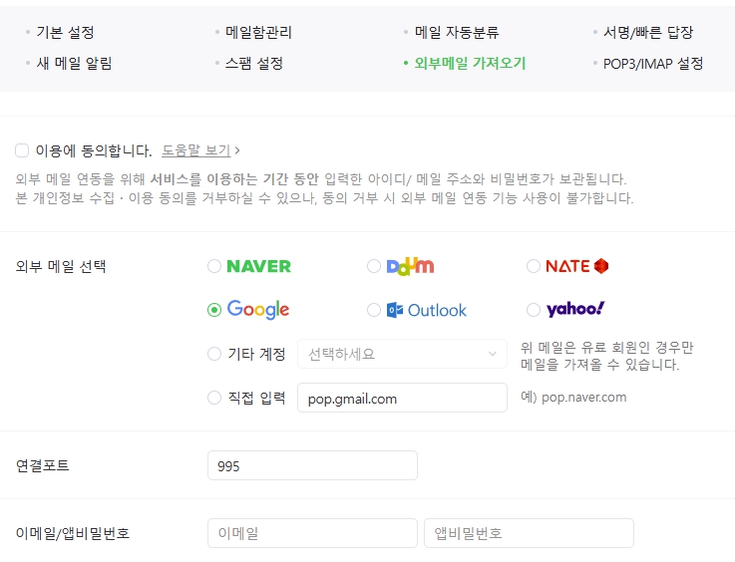Select the Yahoo mail radio button
This screenshot has height=562, width=735.
click(x=534, y=310)
